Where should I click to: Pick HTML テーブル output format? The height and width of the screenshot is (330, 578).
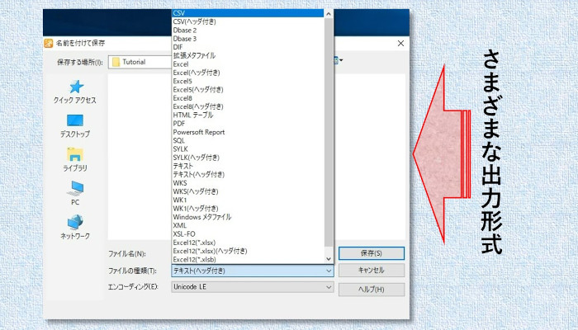coord(193,115)
